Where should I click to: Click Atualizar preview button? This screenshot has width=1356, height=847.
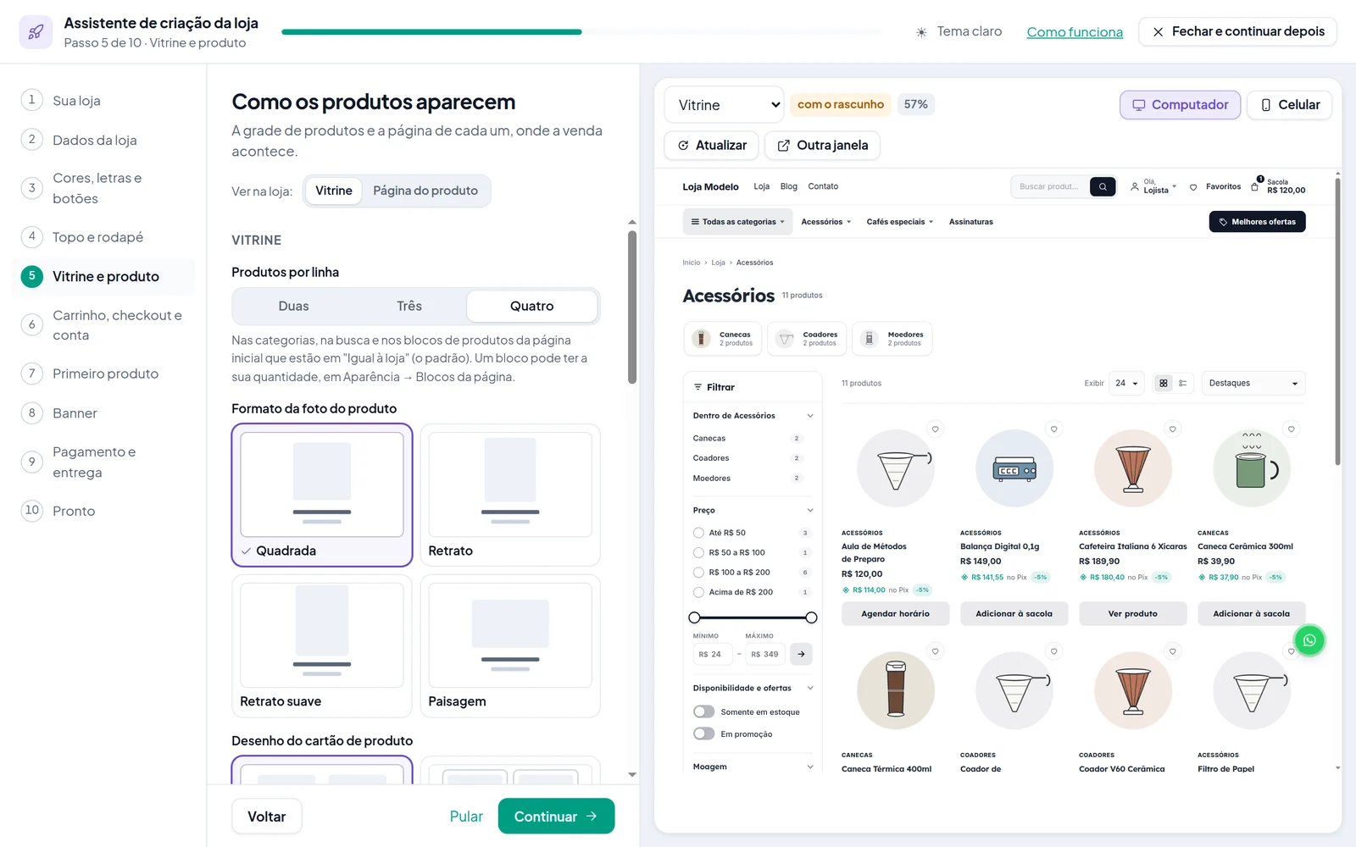(x=712, y=146)
